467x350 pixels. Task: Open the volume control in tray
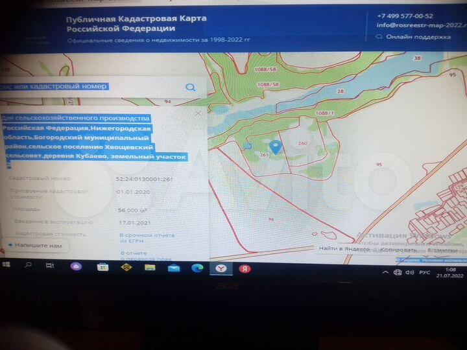410,272
